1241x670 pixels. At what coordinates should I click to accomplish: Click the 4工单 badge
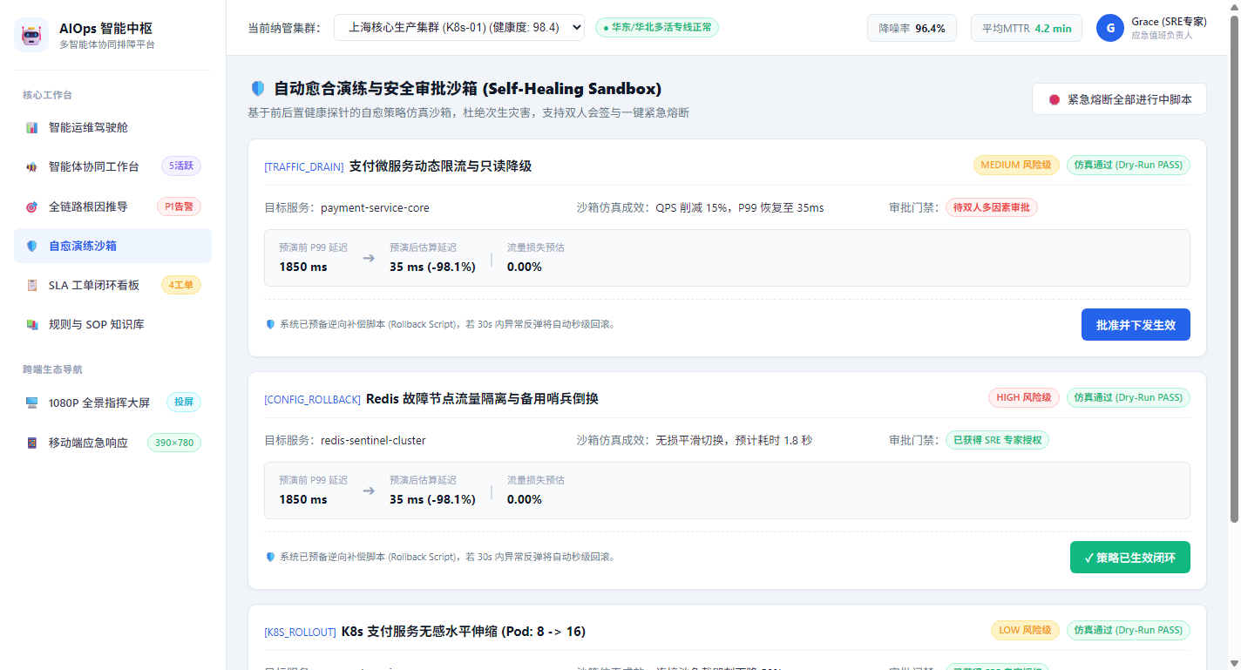tap(181, 285)
